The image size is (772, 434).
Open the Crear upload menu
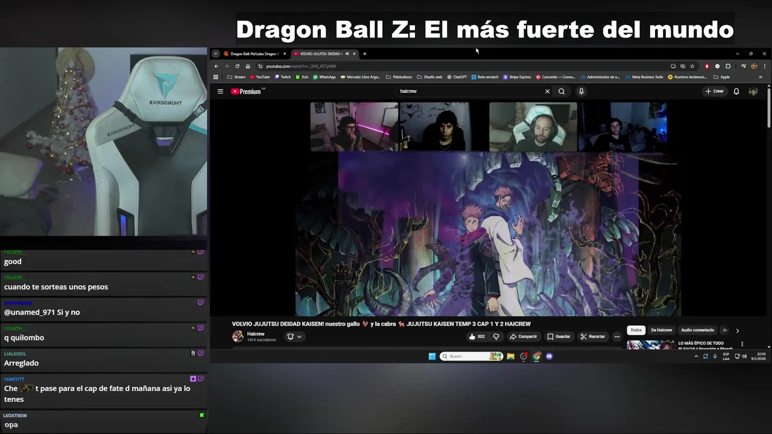point(714,92)
